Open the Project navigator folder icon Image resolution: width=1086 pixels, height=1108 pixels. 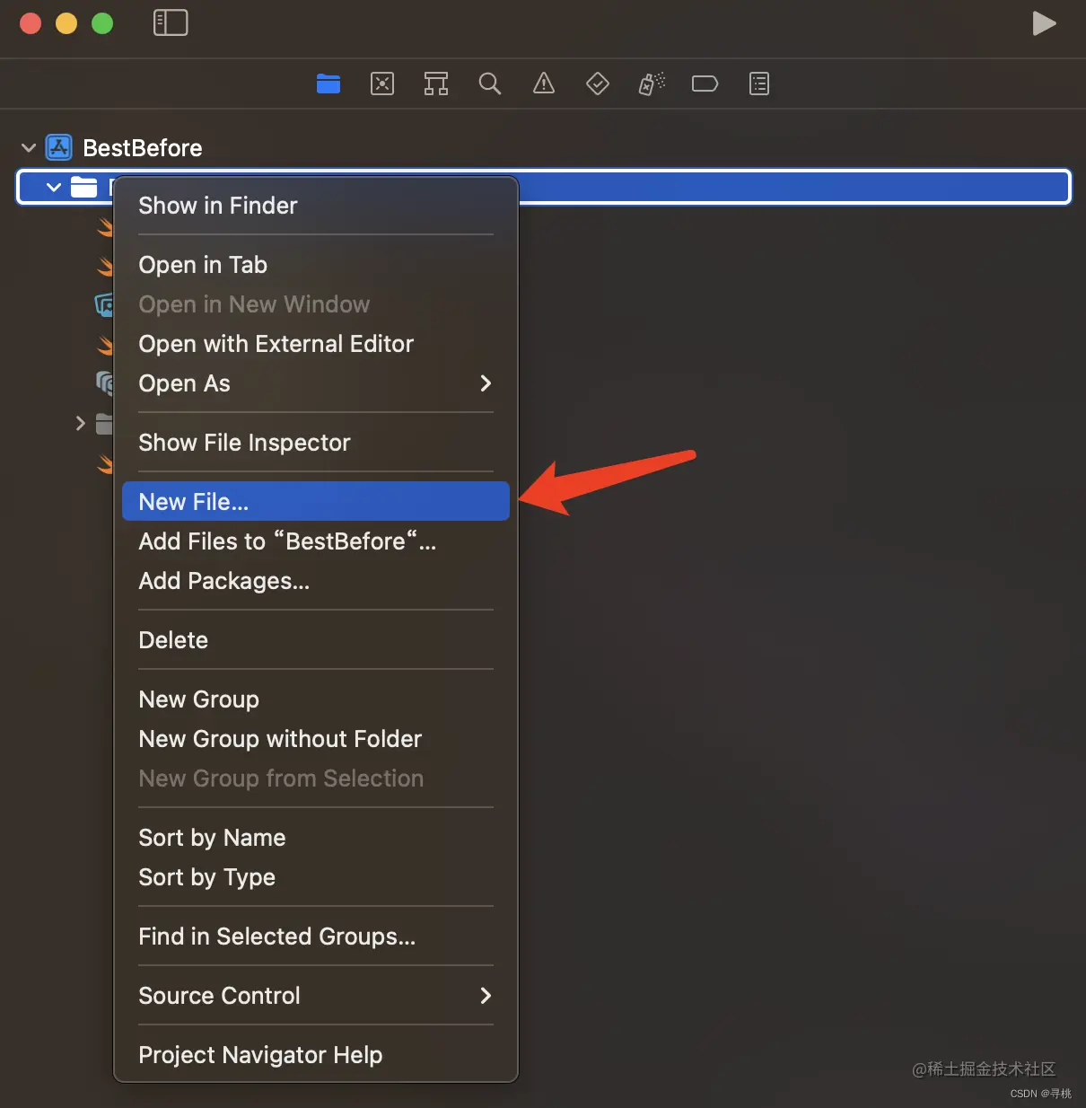click(x=328, y=84)
